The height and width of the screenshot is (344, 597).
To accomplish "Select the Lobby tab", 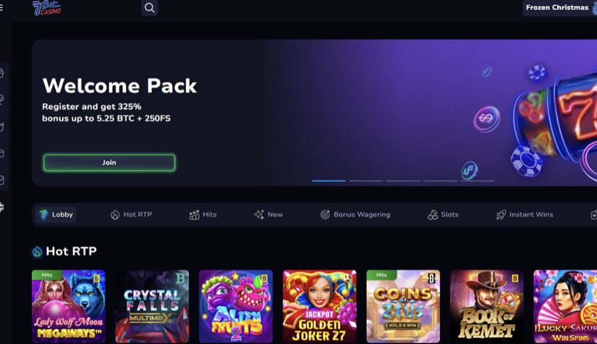I will 56,215.
